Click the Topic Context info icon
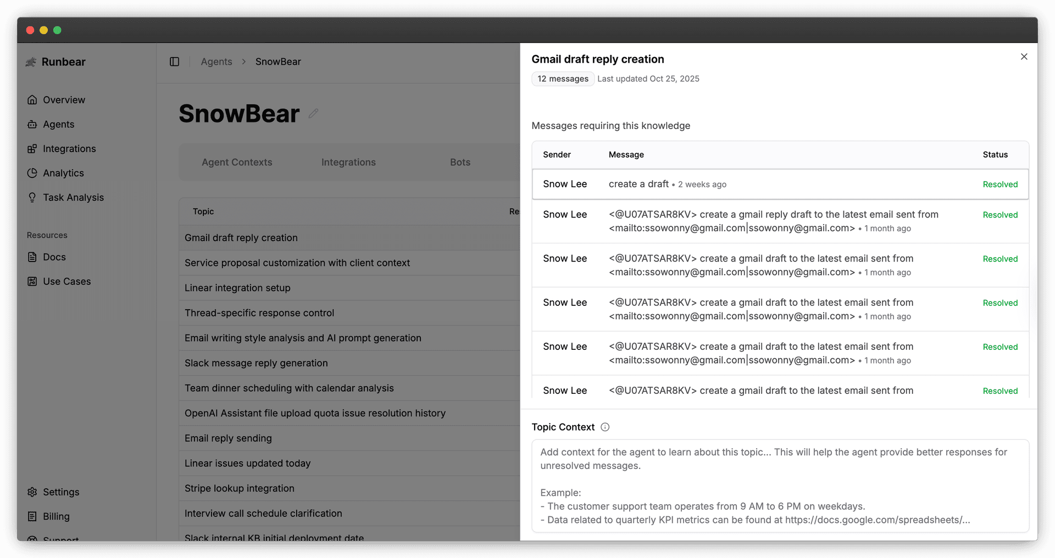 click(605, 427)
